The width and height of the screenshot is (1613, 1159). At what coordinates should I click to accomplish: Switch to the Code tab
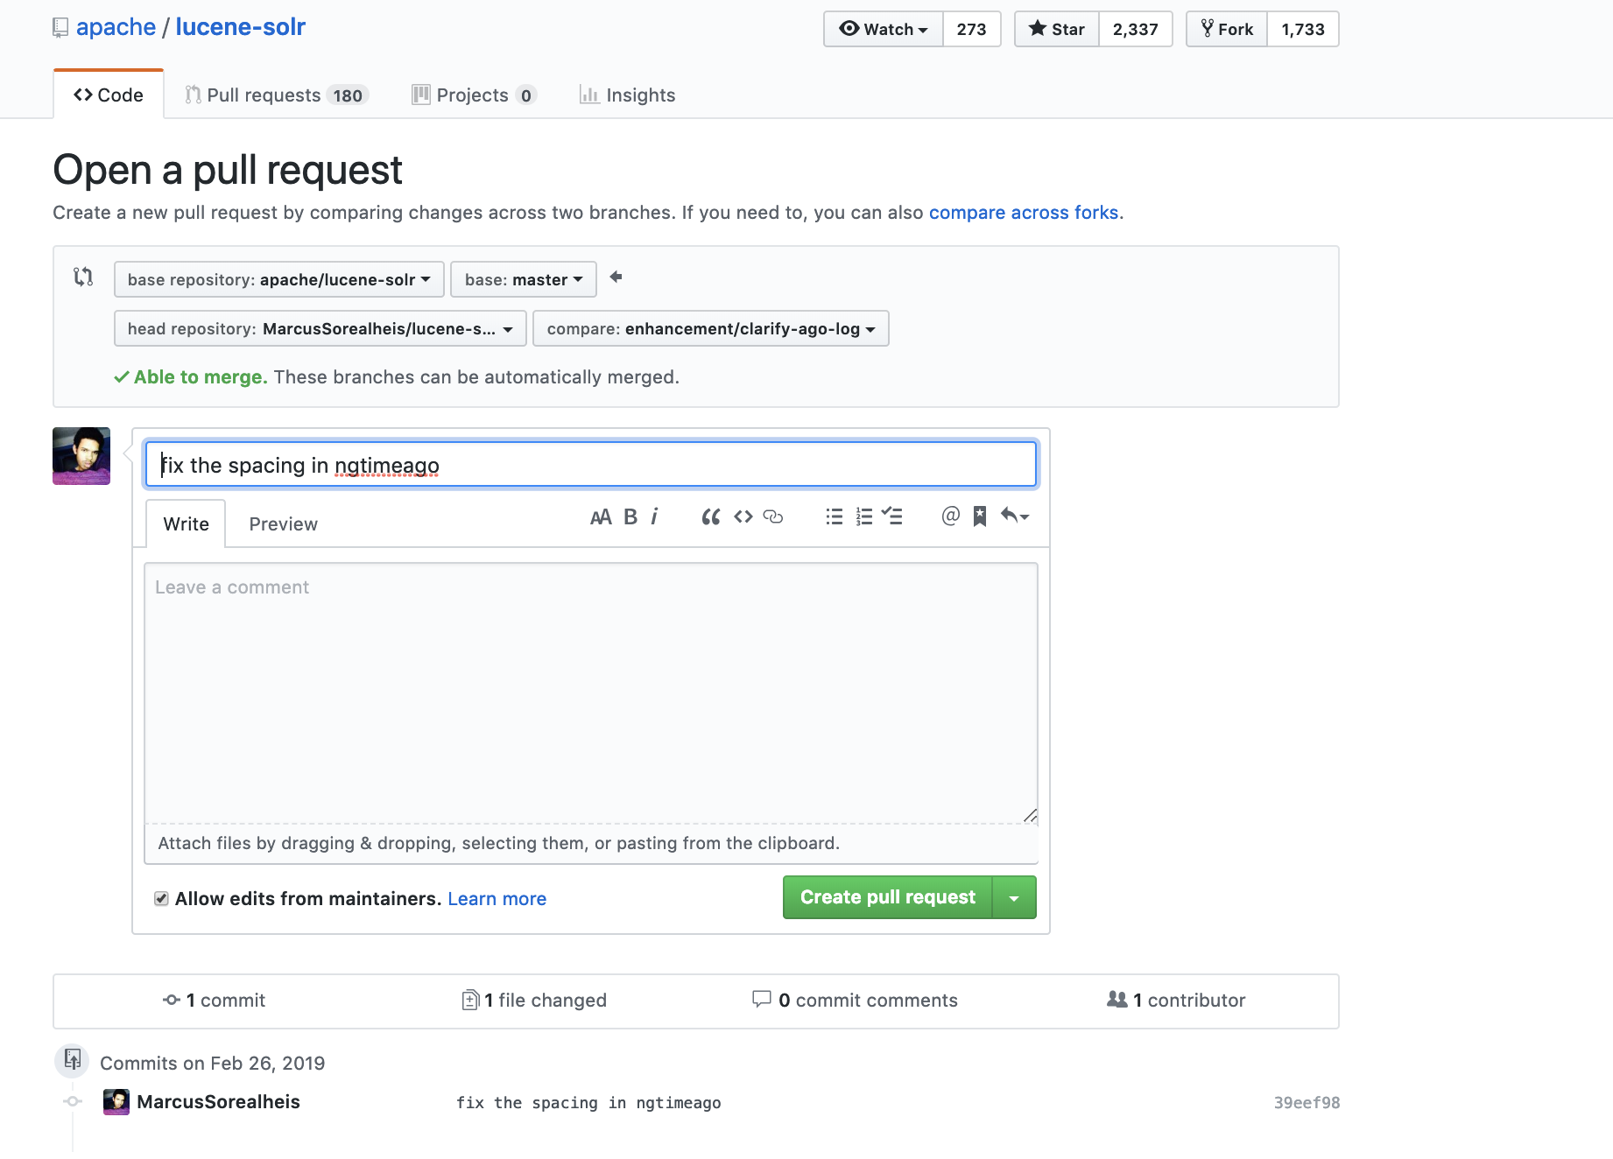[109, 95]
